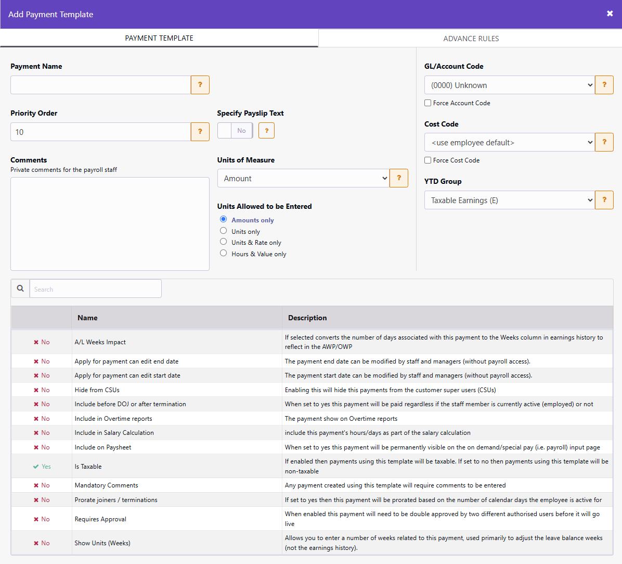
Task: Toggle A/L Weeks Impact No setting
Action: click(42, 342)
